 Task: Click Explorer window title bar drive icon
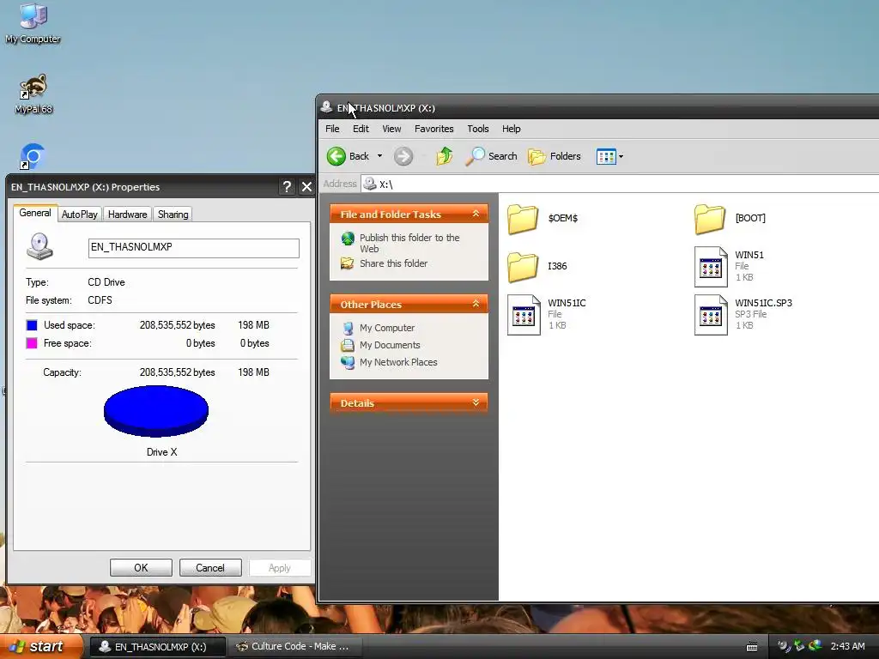[x=326, y=107]
